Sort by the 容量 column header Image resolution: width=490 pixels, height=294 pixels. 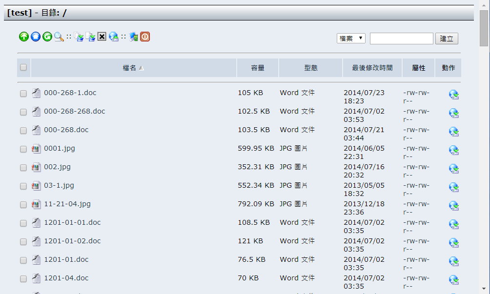pyautogui.click(x=258, y=68)
